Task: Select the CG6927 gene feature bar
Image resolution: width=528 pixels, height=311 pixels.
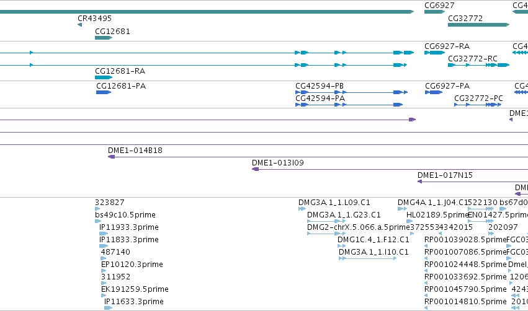Action: pyautogui.click(x=435, y=12)
